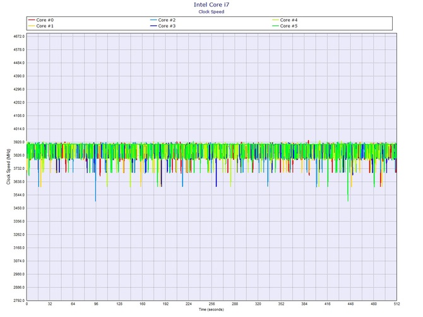Click the red Core #0 legend swatch

pos(32,20)
